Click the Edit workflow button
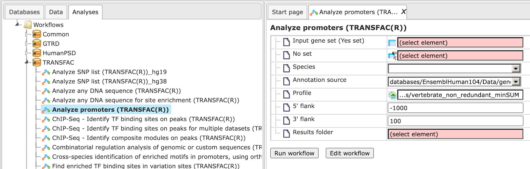The height and width of the screenshot is (169, 530). coord(350,153)
